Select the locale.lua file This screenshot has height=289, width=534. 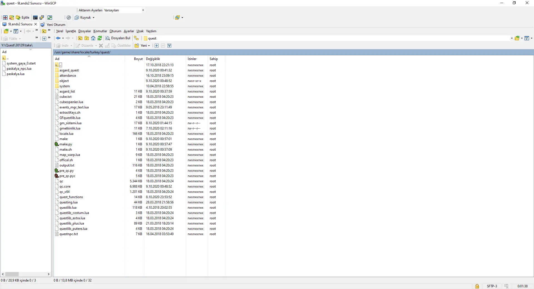point(66,134)
